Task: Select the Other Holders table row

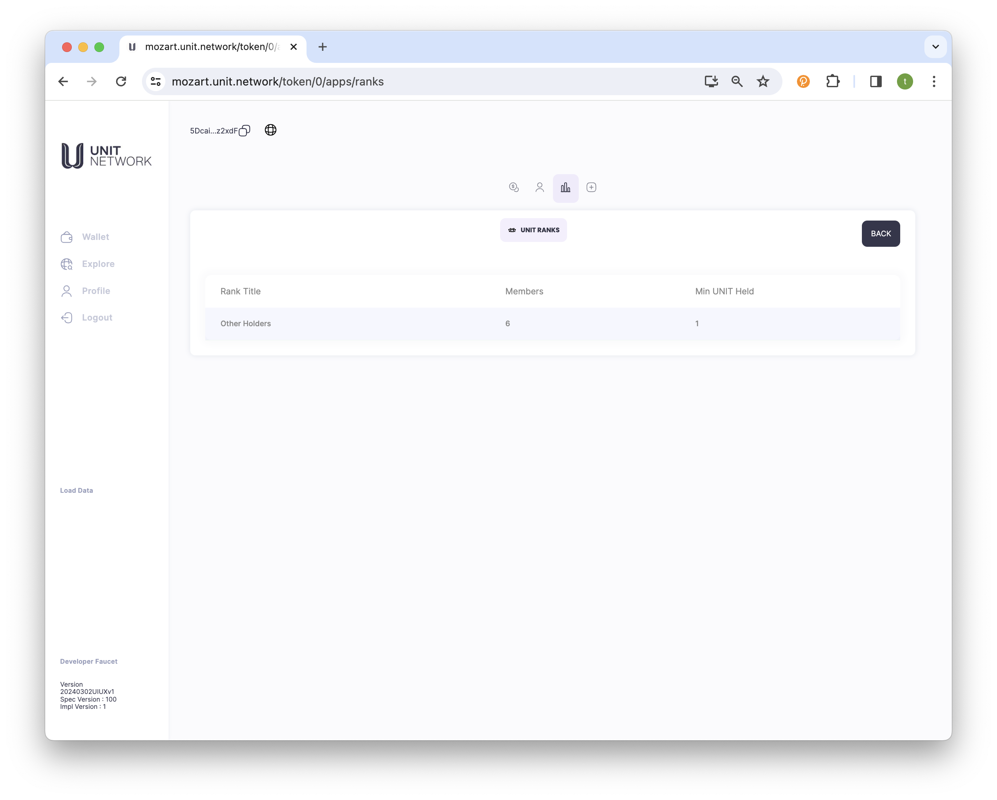Action: 552,324
